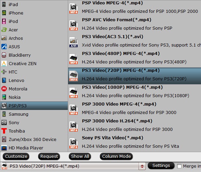Image resolution: width=201 pixels, height=172 pixels.
Task: Choose HD Media Player category
Action: point(34,148)
